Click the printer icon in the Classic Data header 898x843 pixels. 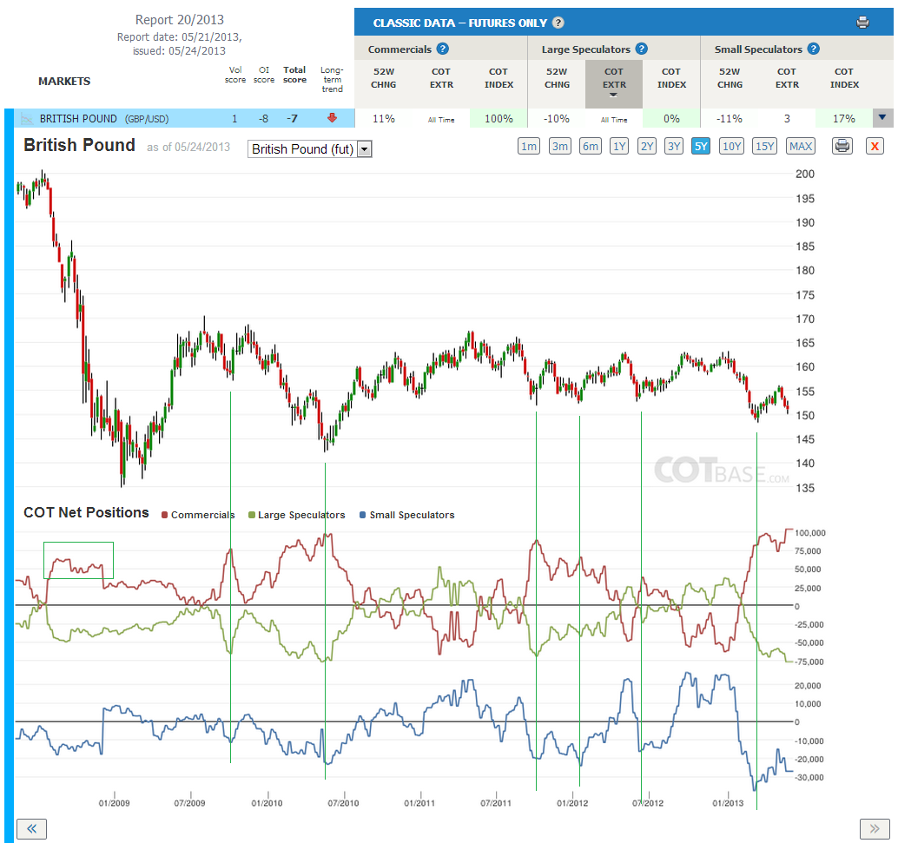(x=862, y=23)
